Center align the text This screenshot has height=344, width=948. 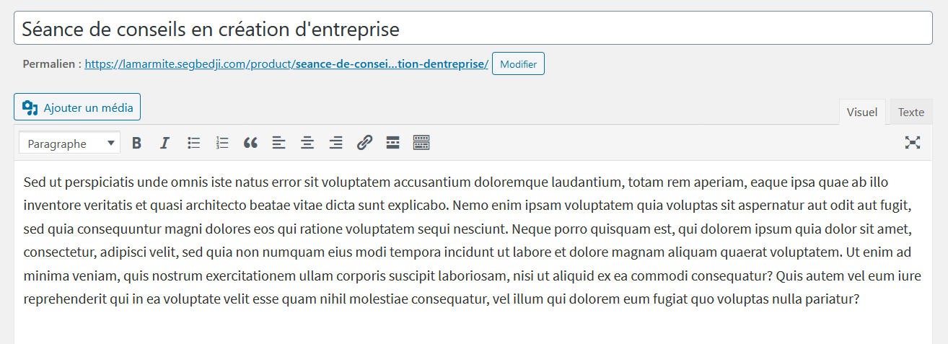[x=307, y=143]
